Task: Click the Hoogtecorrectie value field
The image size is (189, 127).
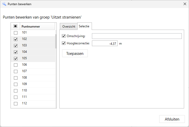Action: [105, 44]
